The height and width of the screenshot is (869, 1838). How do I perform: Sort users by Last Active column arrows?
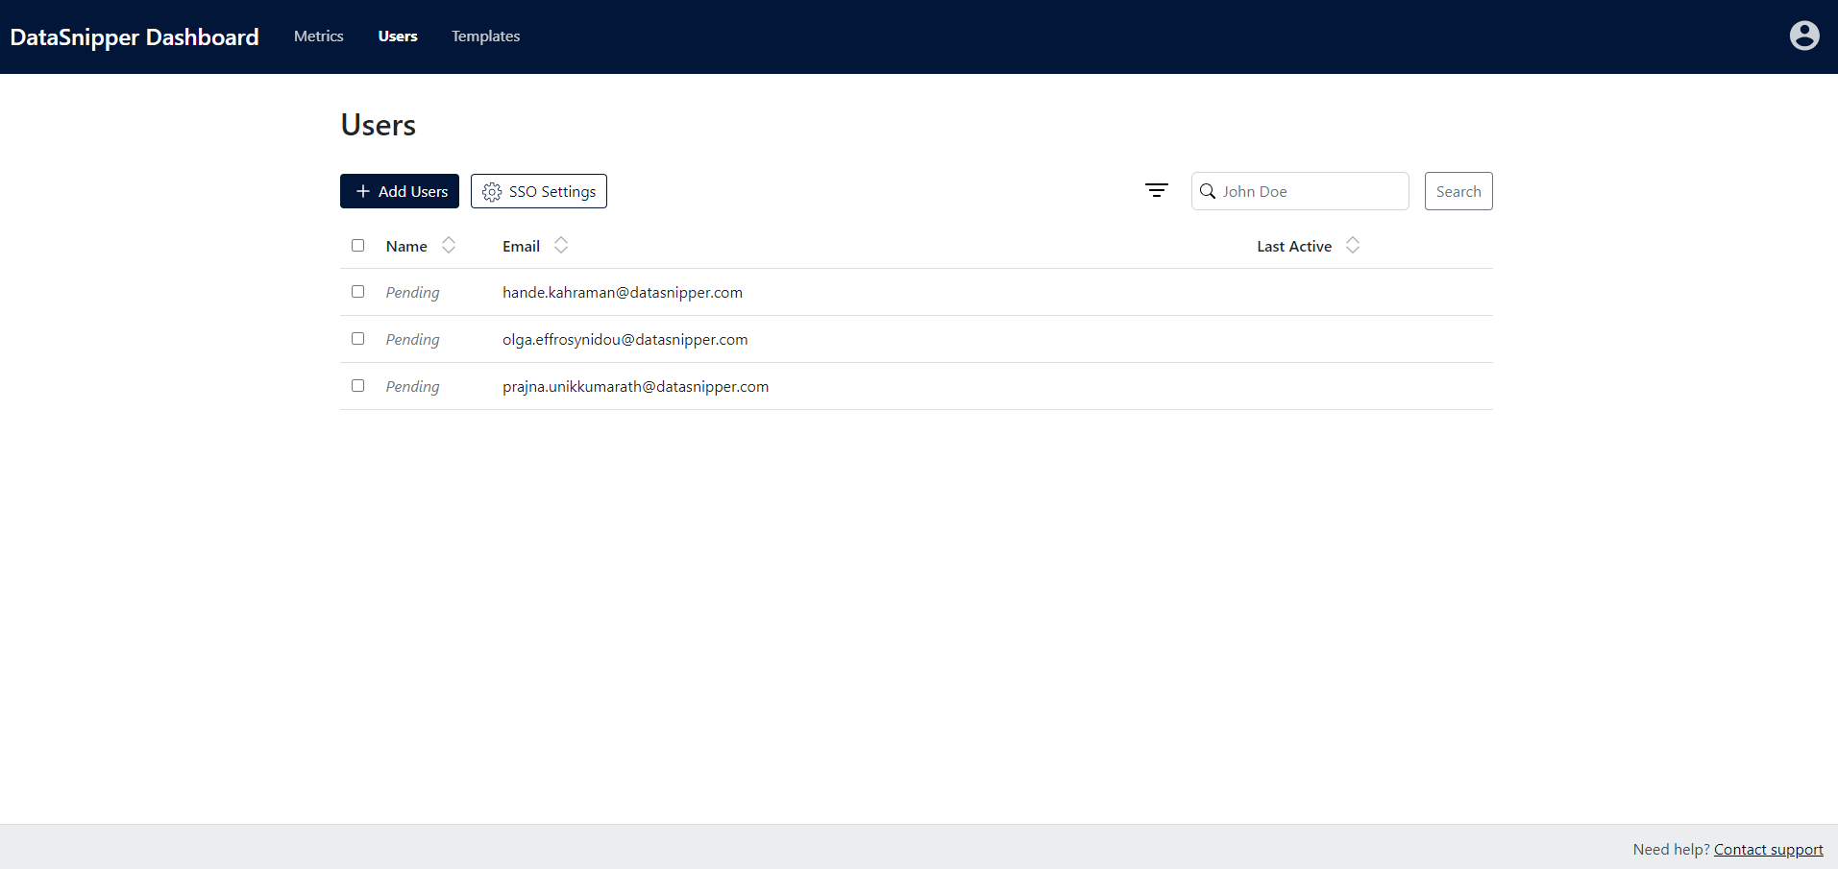tap(1353, 245)
